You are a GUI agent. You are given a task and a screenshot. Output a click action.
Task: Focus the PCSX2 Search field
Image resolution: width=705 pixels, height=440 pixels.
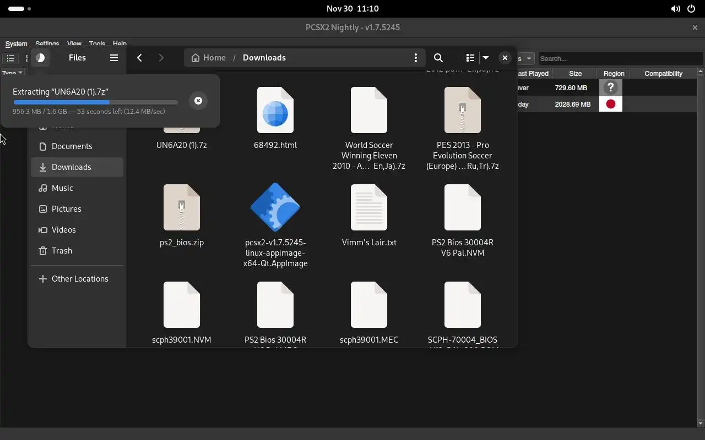620,58
